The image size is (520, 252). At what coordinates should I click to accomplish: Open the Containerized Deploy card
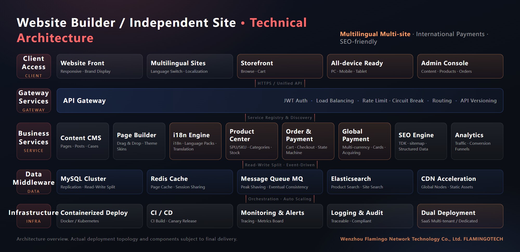(x=100, y=216)
